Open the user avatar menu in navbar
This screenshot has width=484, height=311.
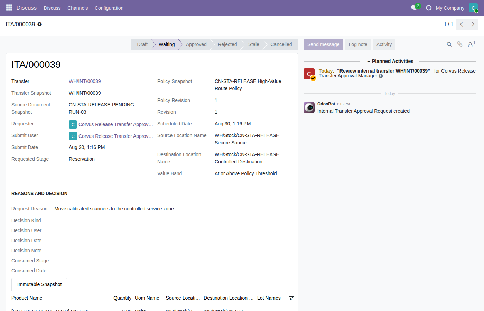coord(473,8)
